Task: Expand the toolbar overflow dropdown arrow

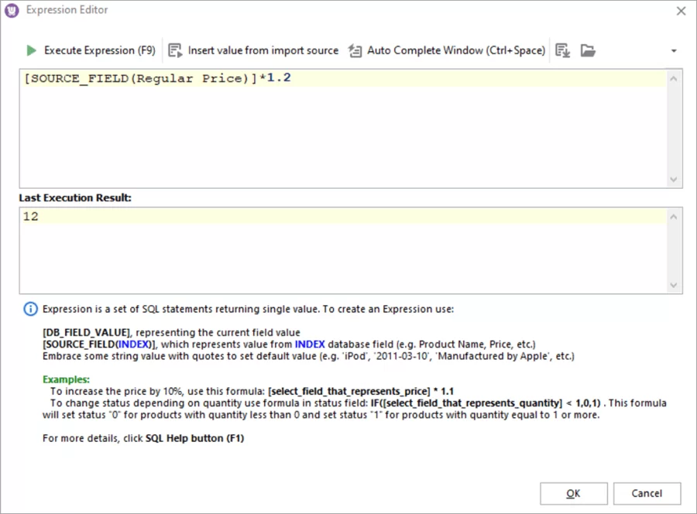Action: point(673,50)
